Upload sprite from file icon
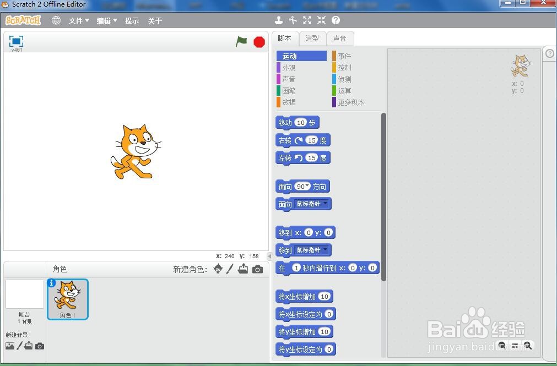Screen dimensions: 557x366 [243, 269]
